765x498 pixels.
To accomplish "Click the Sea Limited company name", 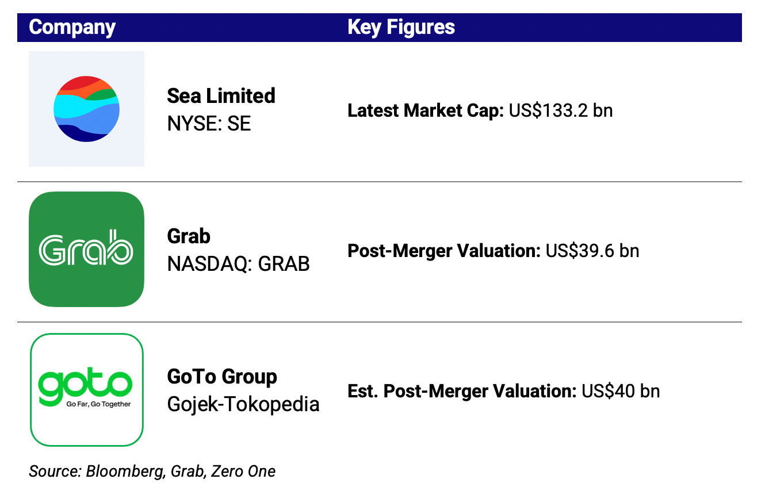I will (221, 95).
